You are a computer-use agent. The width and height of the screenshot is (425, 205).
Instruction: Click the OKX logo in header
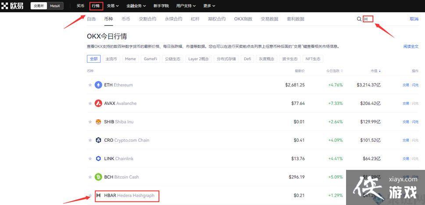click(x=13, y=6)
